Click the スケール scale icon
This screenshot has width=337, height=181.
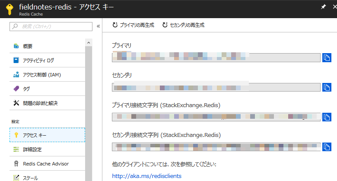click(16, 178)
